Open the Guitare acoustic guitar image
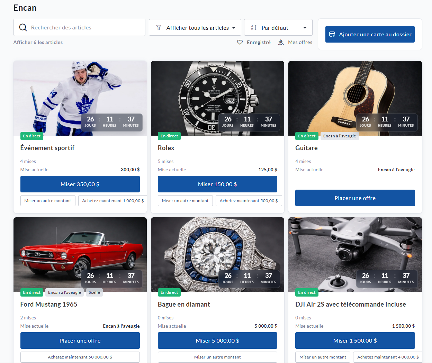The image size is (432, 363). (355, 98)
